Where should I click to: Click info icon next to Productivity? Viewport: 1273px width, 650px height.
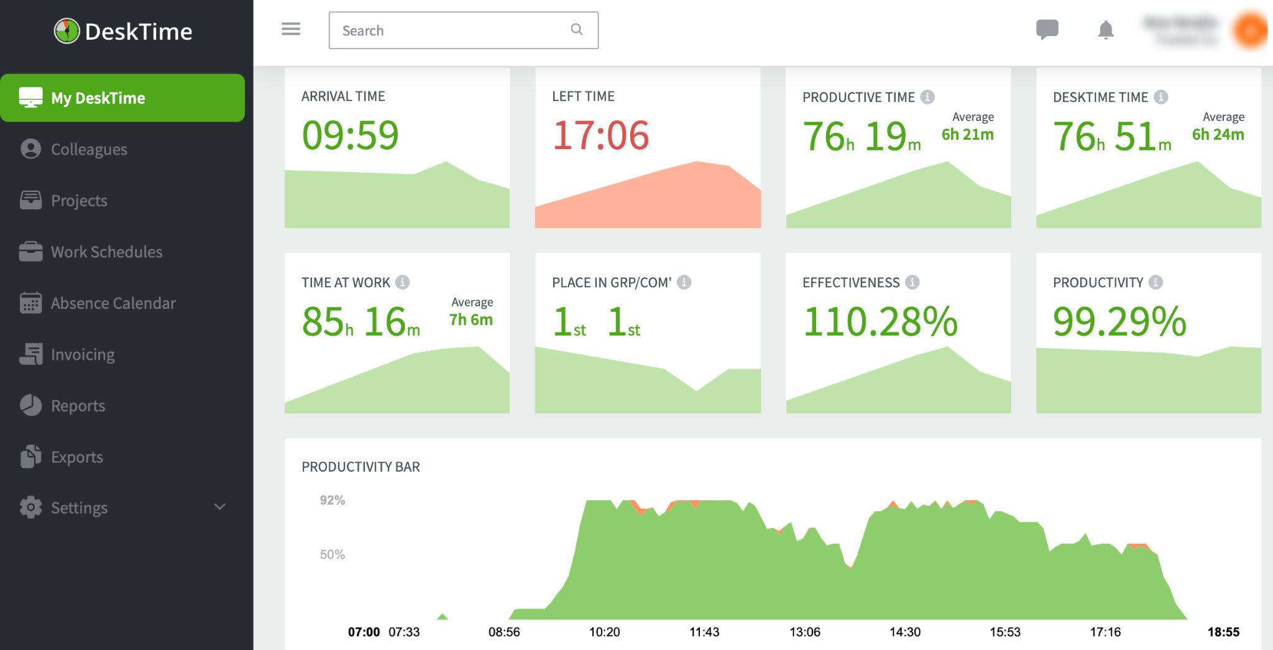tap(1156, 282)
